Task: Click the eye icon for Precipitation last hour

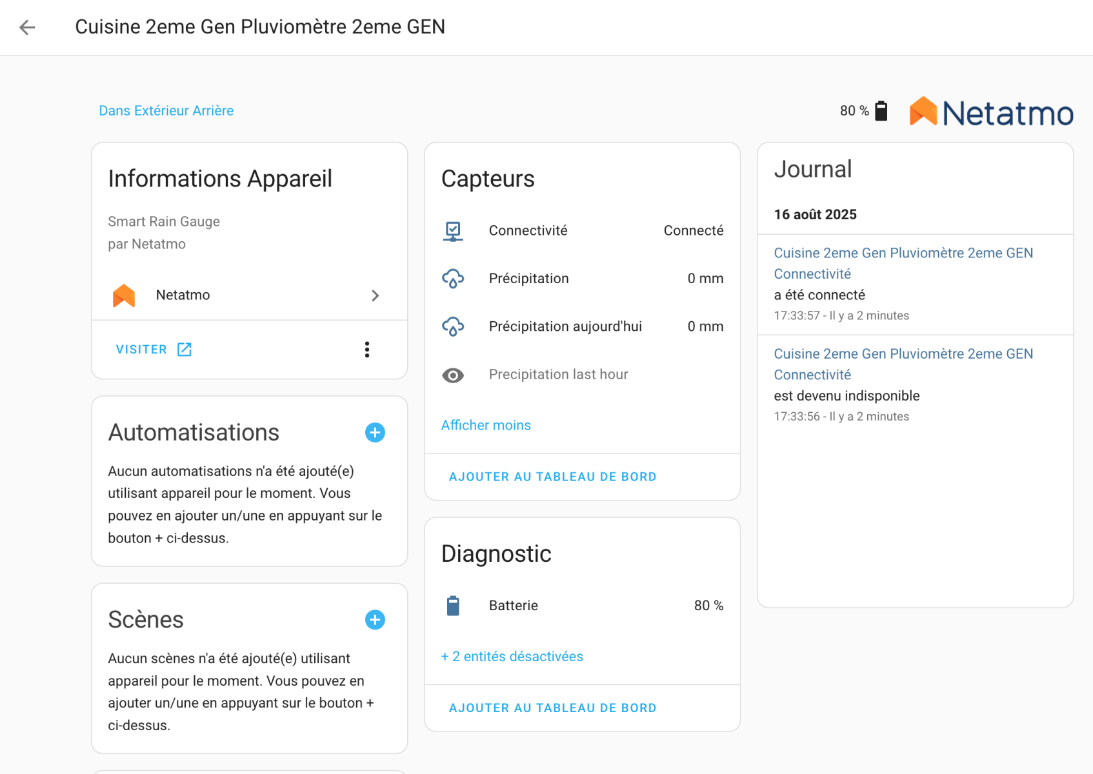Action: click(x=453, y=375)
